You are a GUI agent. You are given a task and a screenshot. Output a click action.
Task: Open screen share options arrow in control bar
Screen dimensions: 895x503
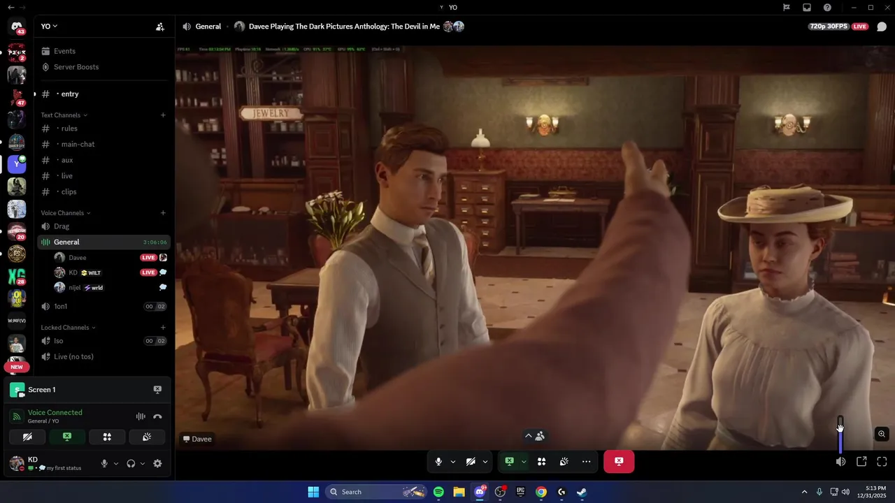(524, 461)
